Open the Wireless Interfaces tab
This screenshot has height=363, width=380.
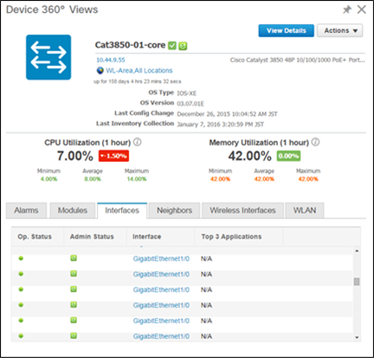[x=242, y=211]
